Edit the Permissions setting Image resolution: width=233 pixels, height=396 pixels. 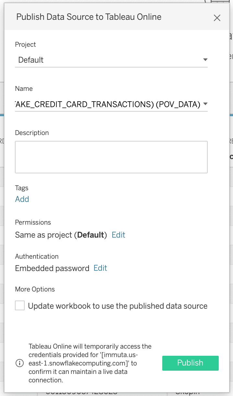(118, 235)
